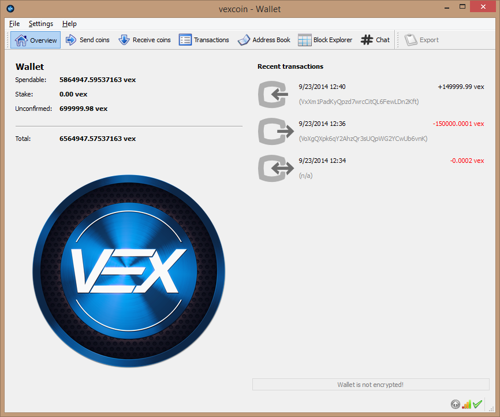Viewport: 500px width, 417px height.
Task: Click the network connection bars icon
Action: coord(467,404)
